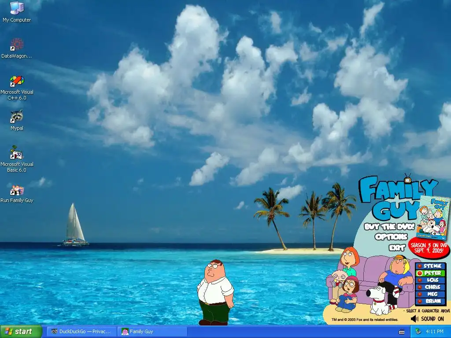Image resolution: width=451 pixels, height=338 pixels.
Task: Toggle the Sound On speaker control
Action: (427, 319)
